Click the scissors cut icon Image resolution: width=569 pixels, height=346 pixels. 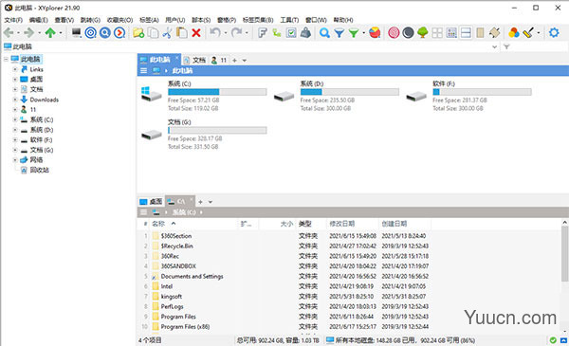(x=167, y=33)
